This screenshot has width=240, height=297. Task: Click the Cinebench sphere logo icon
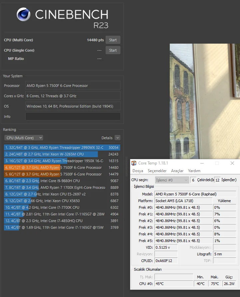(x=24, y=14)
